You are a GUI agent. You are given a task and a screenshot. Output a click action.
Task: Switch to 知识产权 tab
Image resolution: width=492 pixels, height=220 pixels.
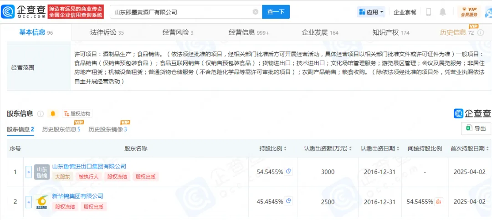391,32
